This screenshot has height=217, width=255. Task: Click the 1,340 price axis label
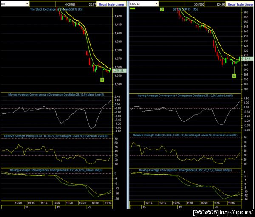118,84
